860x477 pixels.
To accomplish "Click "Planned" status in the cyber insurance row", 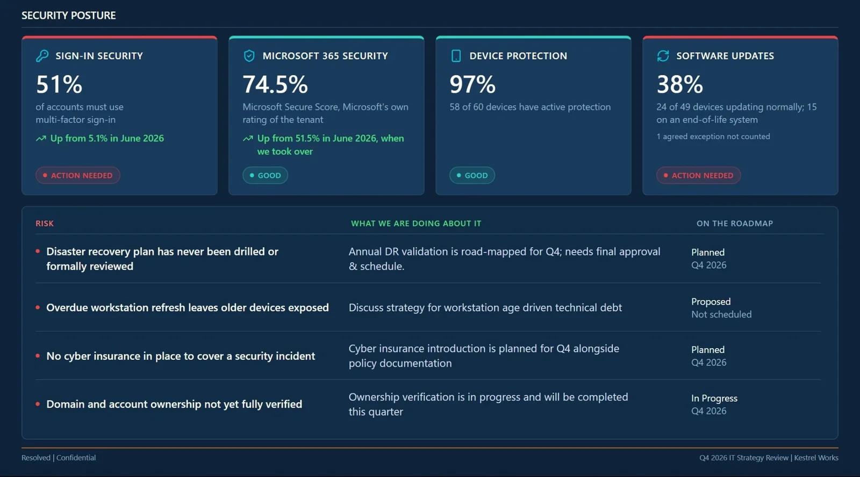I will pos(708,350).
